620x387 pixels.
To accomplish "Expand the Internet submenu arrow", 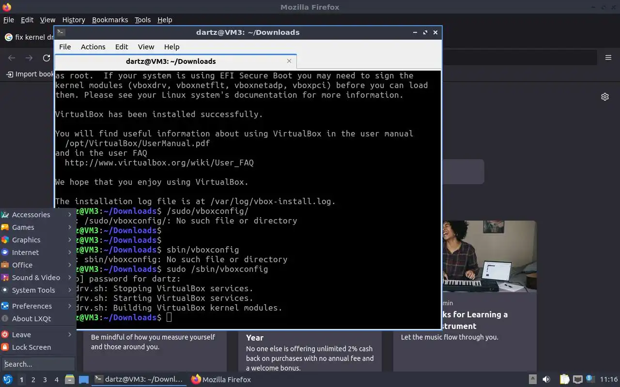I will (70, 253).
